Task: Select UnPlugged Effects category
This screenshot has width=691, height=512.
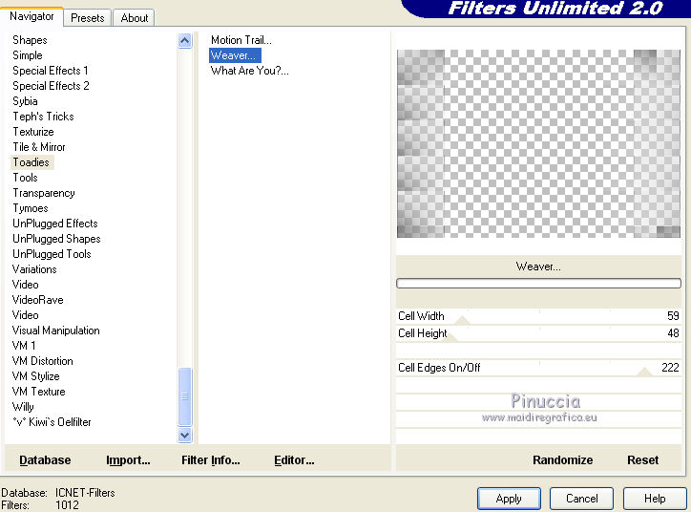Action: point(55,224)
